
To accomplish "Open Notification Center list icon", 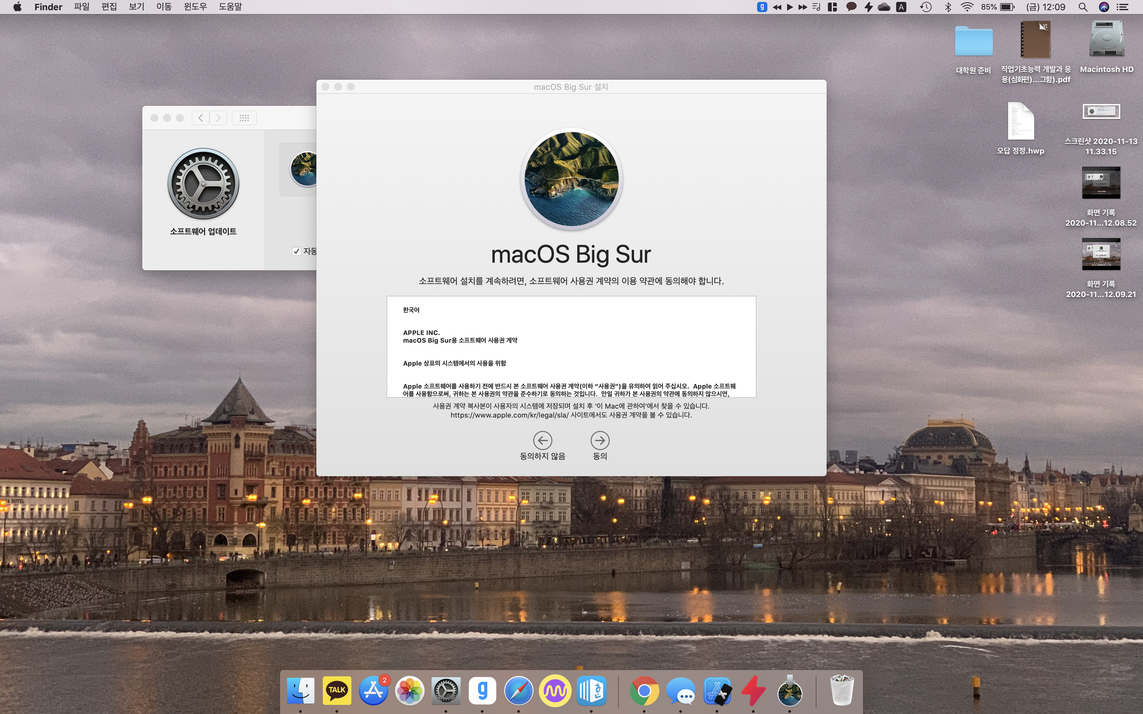I will [1123, 7].
